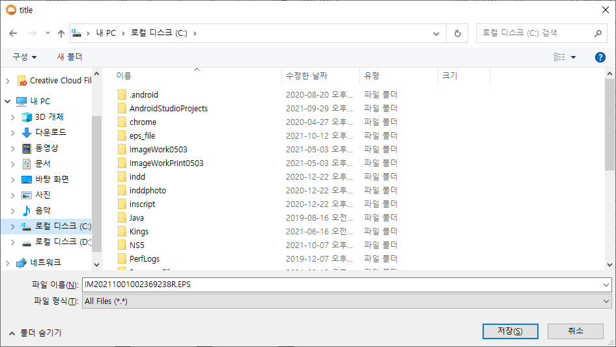Select the Java folder icon
This screenshot has width=616, height=347.
click(x=122, y=217)
